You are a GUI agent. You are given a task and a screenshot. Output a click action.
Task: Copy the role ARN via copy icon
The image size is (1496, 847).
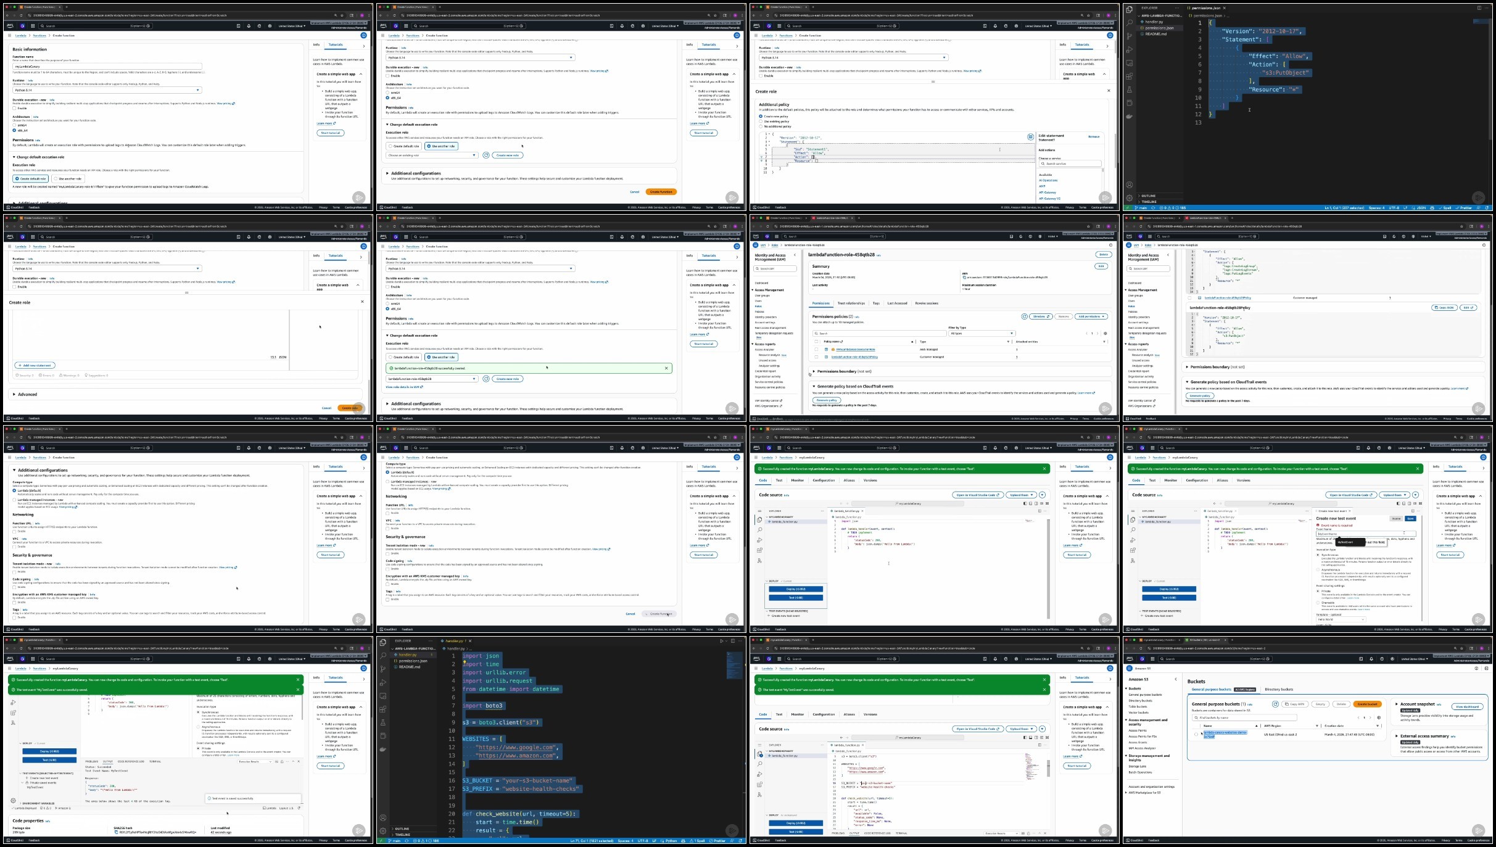pos(964,278)
